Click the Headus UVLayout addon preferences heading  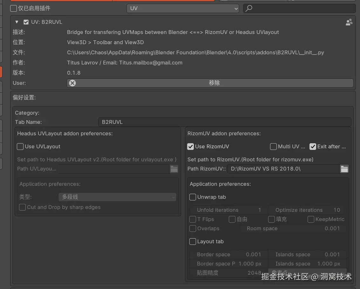(65, 134)
